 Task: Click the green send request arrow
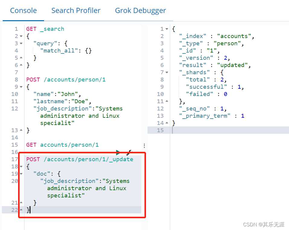118,152
